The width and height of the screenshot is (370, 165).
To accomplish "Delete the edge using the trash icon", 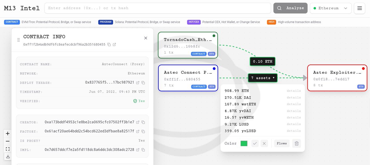I will point(296,143).
